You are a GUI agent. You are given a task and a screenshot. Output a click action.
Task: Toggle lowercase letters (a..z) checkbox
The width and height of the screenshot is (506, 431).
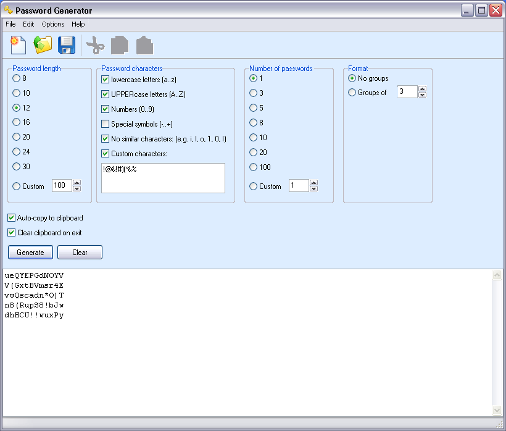click(105, 80)
